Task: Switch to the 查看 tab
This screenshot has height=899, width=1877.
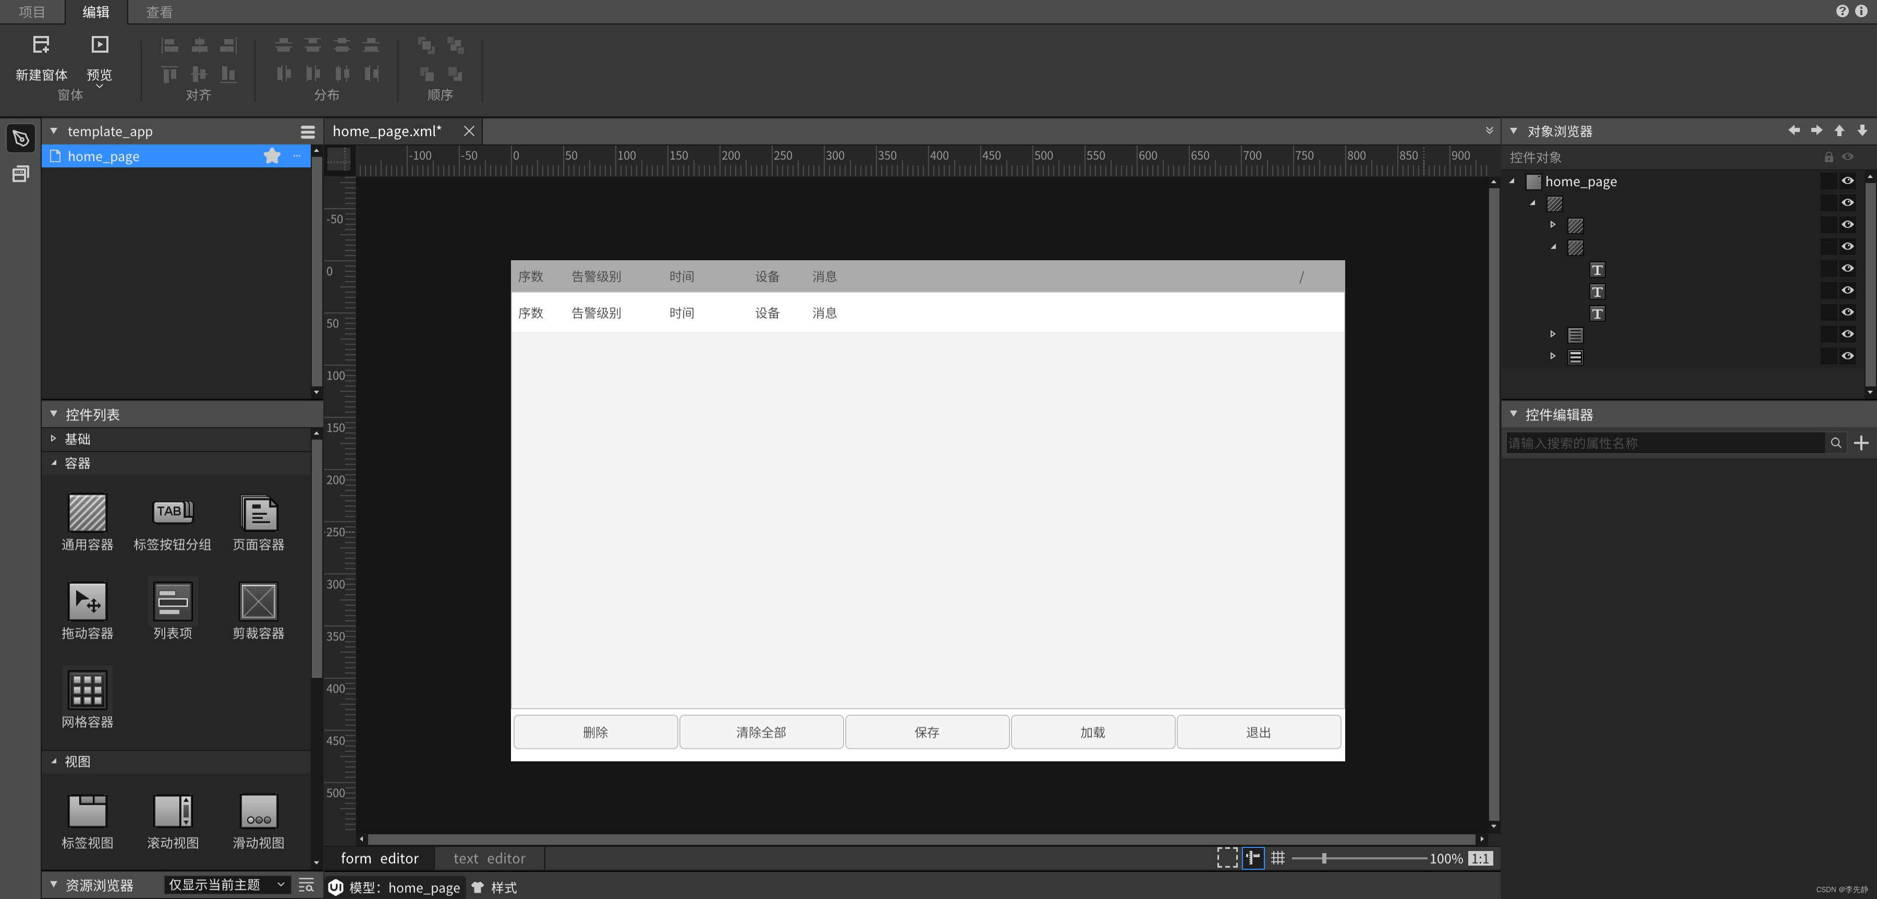Action: [159, 11]
